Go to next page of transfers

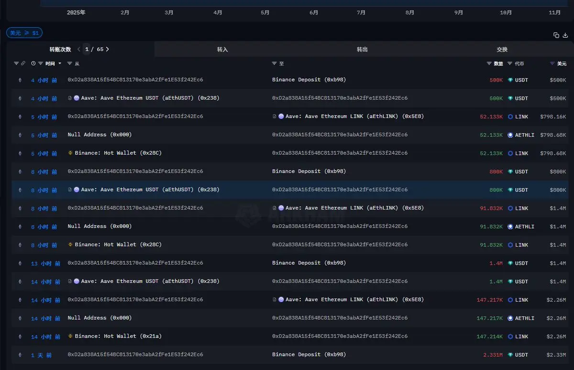coord(107,49)
